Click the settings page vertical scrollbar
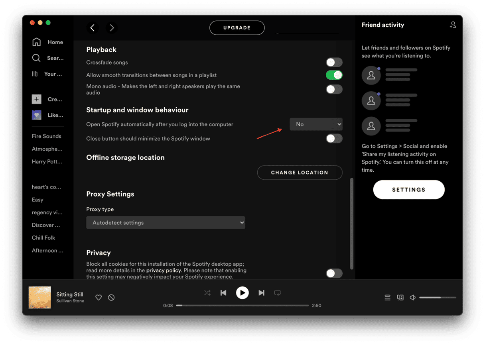The height and width of the screenshot is (345, 485). [351, 223]
